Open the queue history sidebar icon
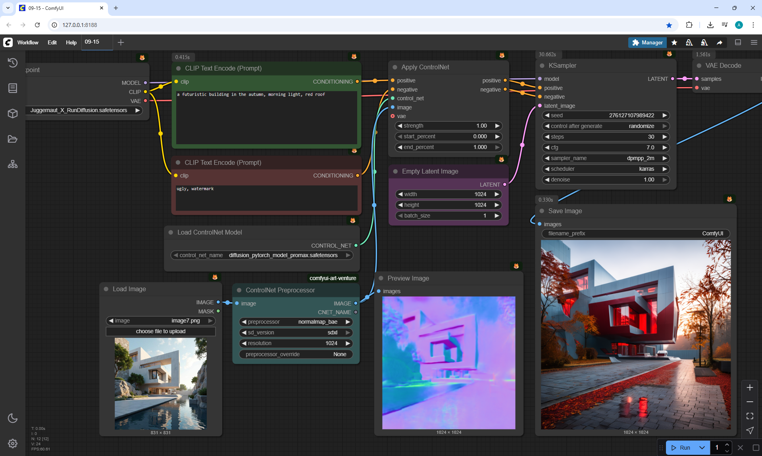The width and height of the screenshot is (762, 456). pyautogui.click(x=13, y=63)
